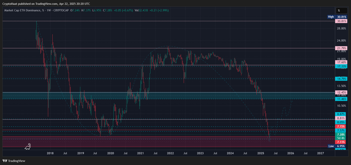Click the dinosaur icon on the chart

27,147
